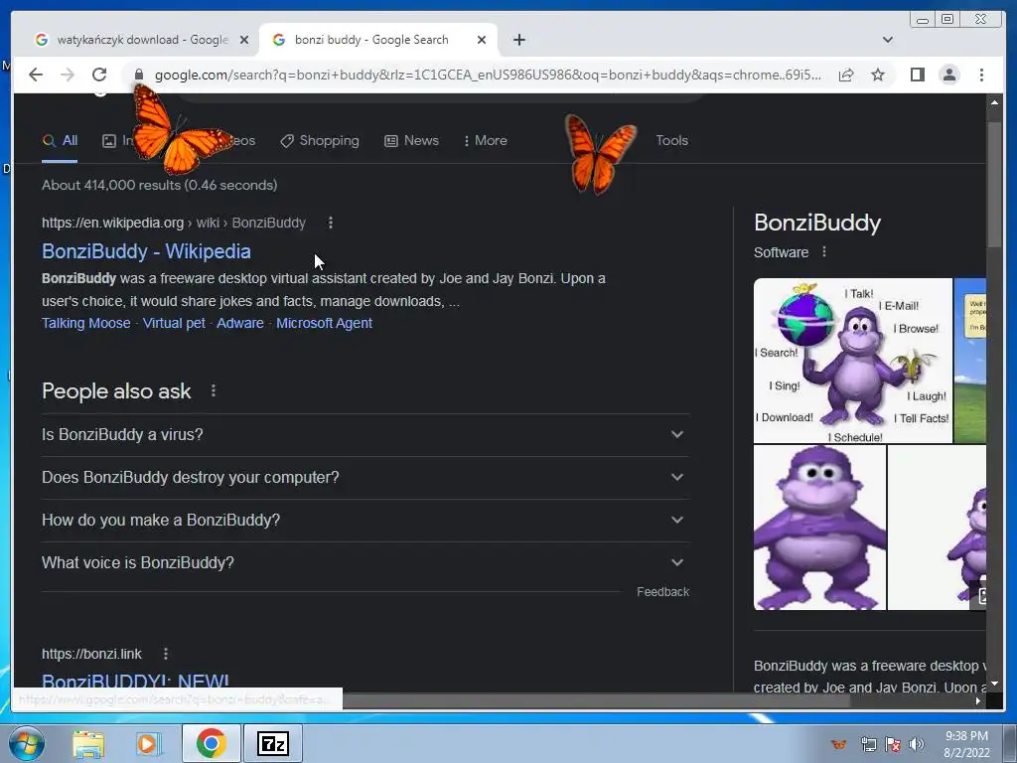
Task: Open the Action Center flag icon
Action: [893, 744]
